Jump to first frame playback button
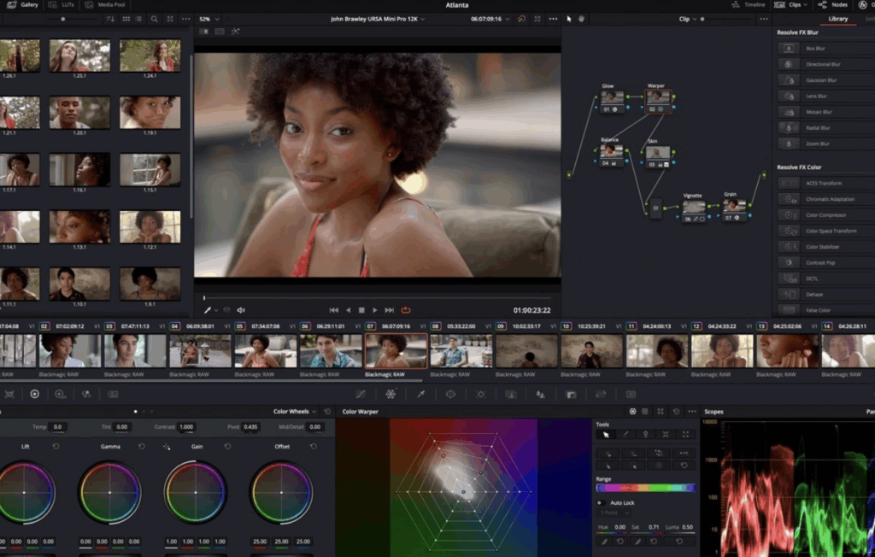 pos(334,310)
